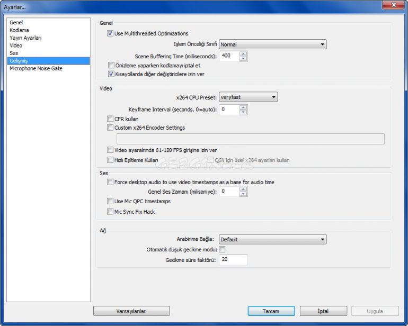Reset settings with Varsayılanlar button
This screenshot has height=326, width=408.
[131, 311]
